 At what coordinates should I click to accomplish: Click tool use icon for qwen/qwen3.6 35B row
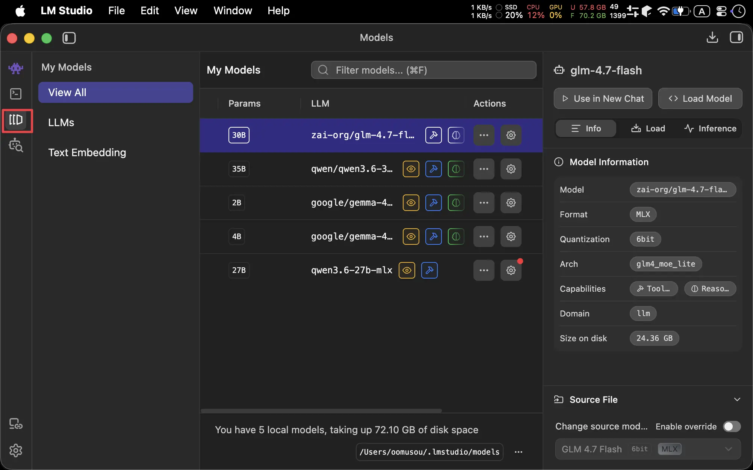(434, 169)
